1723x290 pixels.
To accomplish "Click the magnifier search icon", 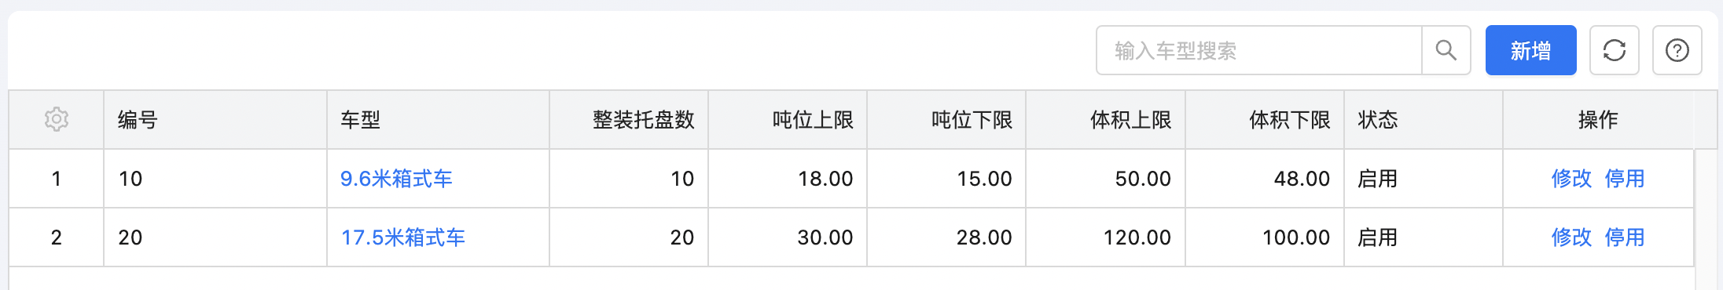I will pyautogui.click(x=1446, y=50).
